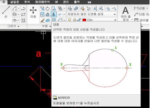Switch to the 파라메트릭 ribbon tab
Viewport: 150px width, 108px height.
(x=43, y=2)
